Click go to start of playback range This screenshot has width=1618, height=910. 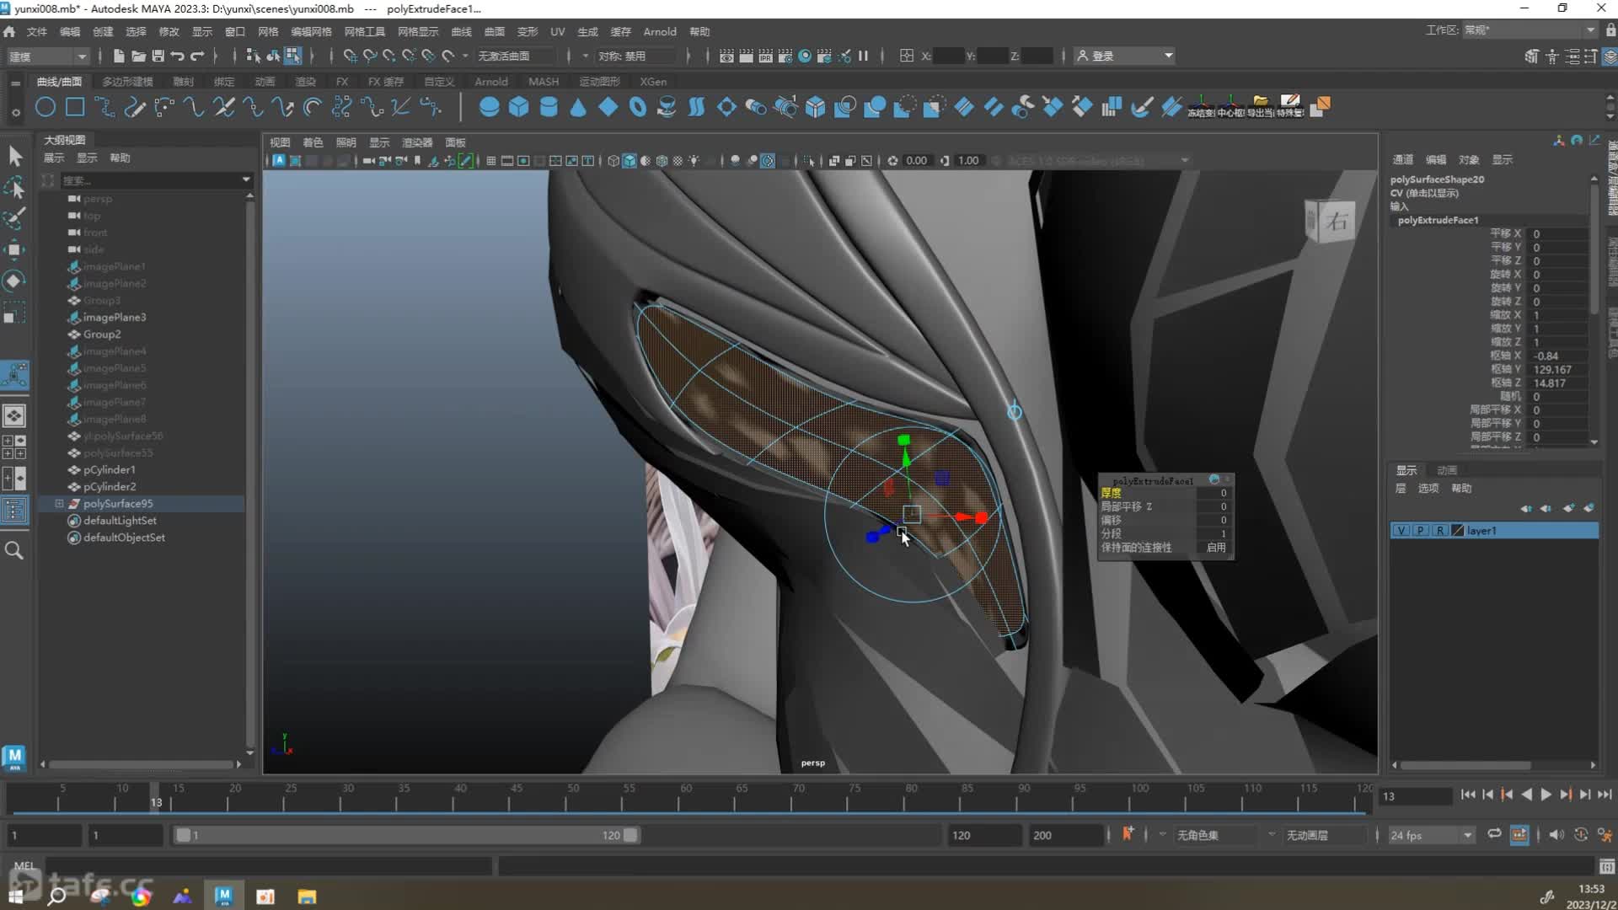tap(1468, 795)
